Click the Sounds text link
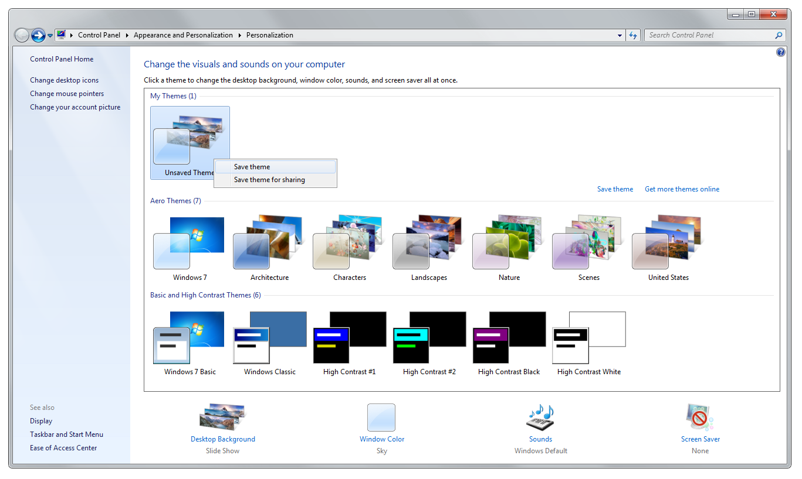The width and height of the screenshot is (802, 479). pyautogui.click(x=540, y=439)
